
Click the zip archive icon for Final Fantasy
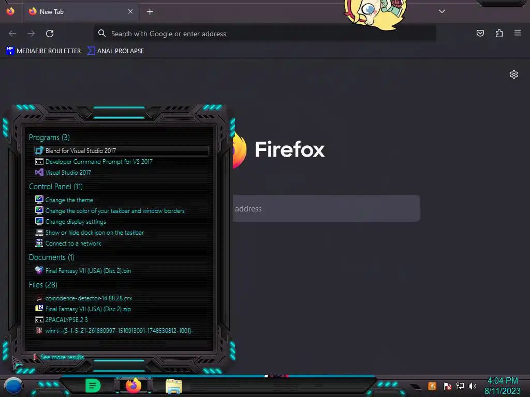tap(39, 308)
